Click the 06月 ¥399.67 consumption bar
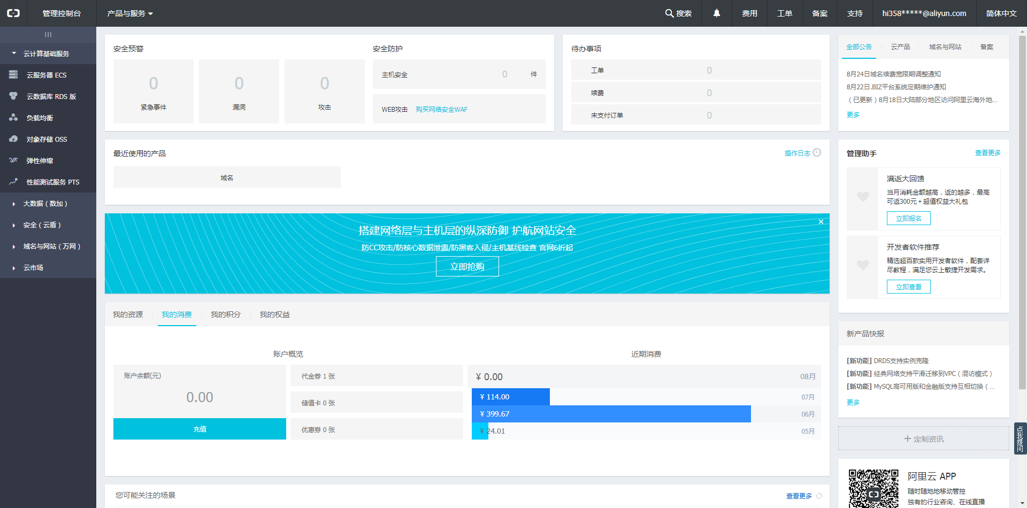 pos(611,414)
